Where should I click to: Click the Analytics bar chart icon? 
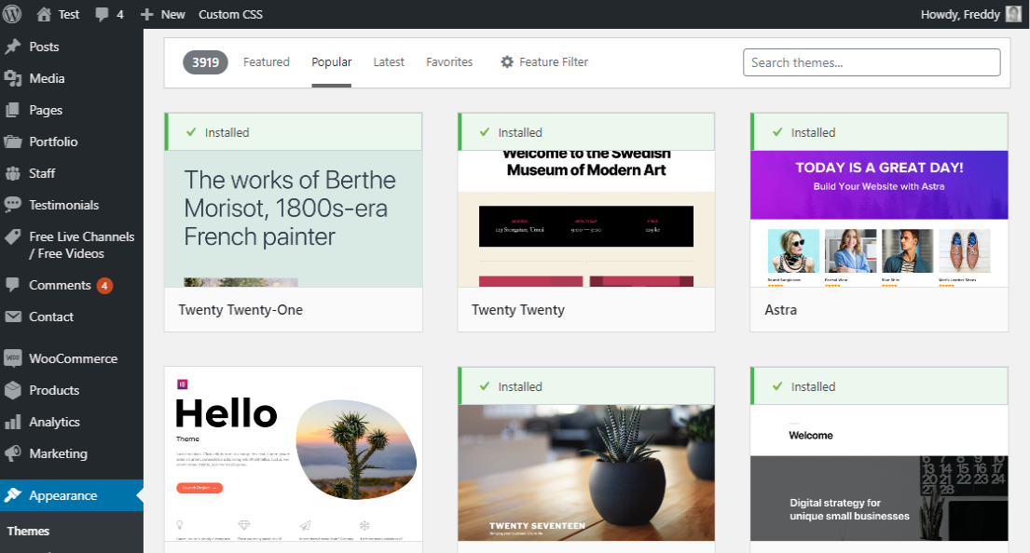12,422
